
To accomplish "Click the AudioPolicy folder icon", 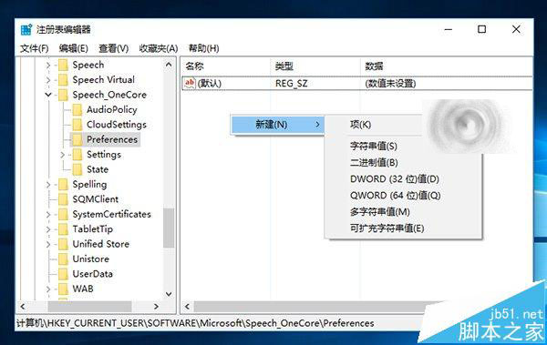I will point(77,110).
